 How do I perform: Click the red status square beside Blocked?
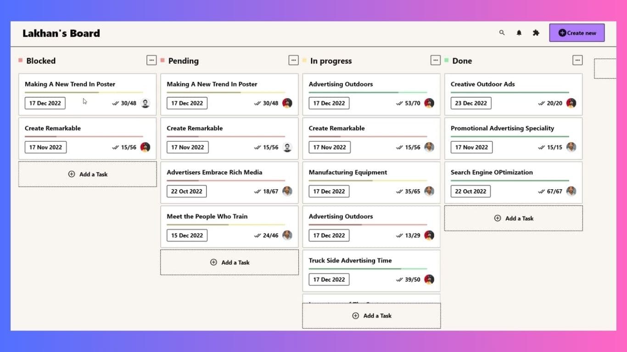point(20,60)
